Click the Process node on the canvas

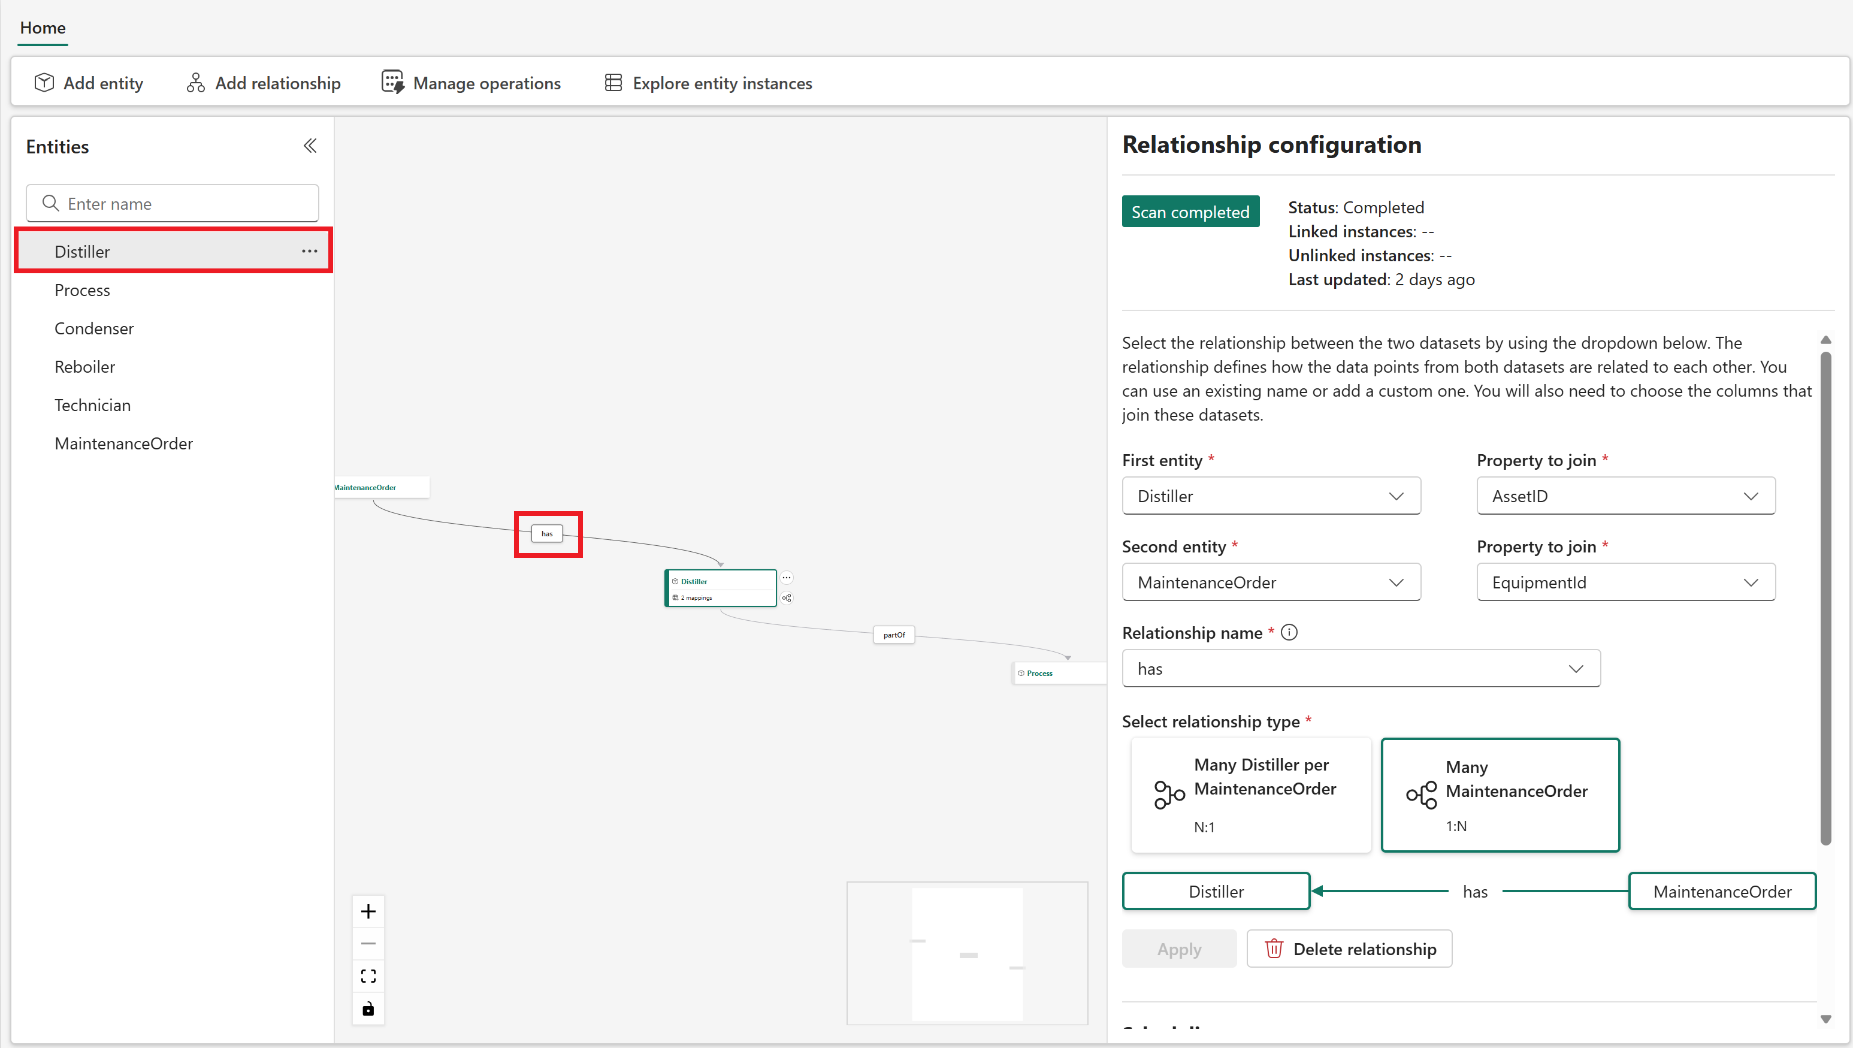(1059, 673)
